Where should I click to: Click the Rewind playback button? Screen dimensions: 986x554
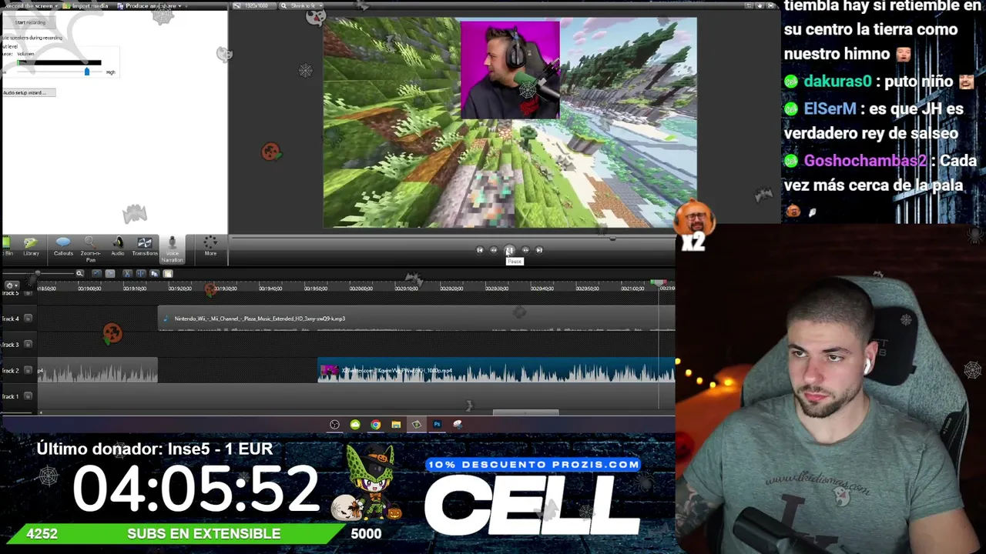(x=495, y=250)
